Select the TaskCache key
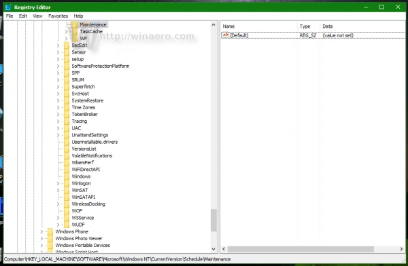This screenshot has height=266, width=408. click(91, 31)
